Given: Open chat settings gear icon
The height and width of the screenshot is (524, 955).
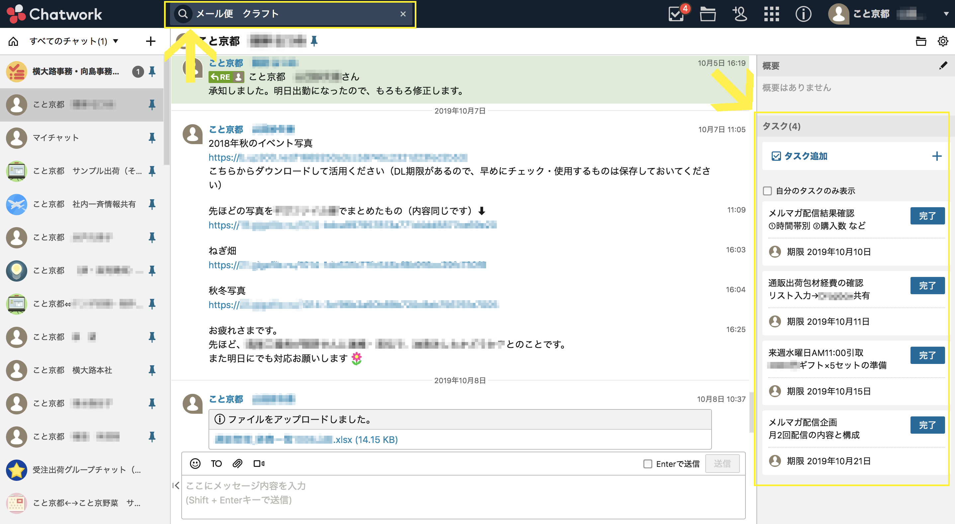Looking at the screenshot, I should coord(942,41).
